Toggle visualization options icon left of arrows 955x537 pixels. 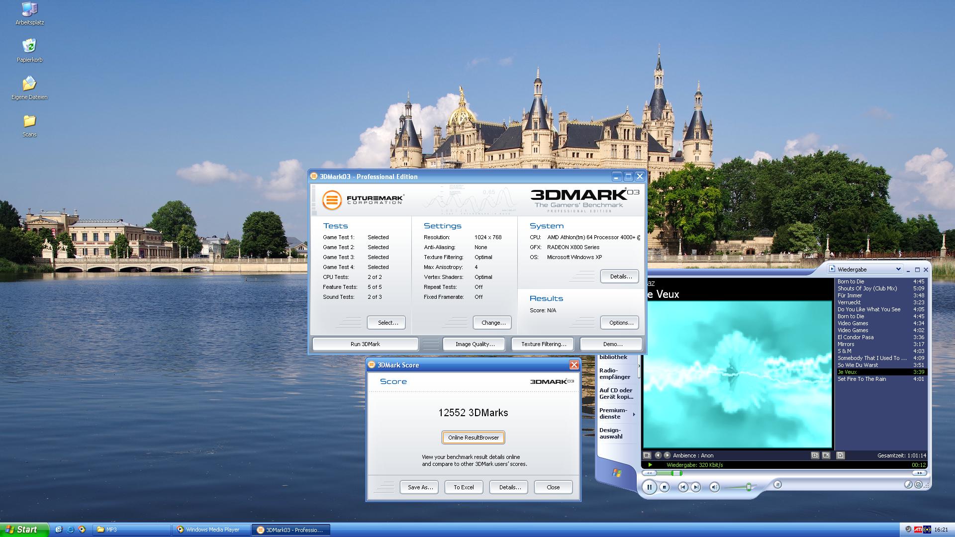coord(647,455)
